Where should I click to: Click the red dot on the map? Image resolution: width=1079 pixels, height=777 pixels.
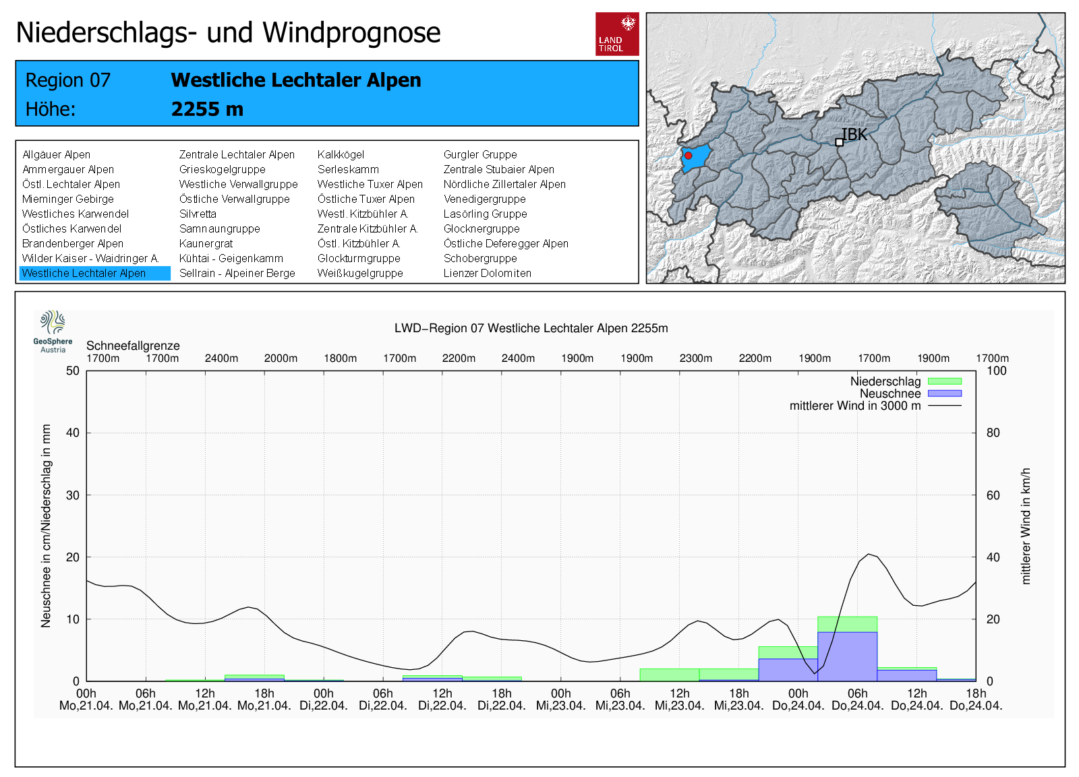pyautogui.click(x=688, y=156)
